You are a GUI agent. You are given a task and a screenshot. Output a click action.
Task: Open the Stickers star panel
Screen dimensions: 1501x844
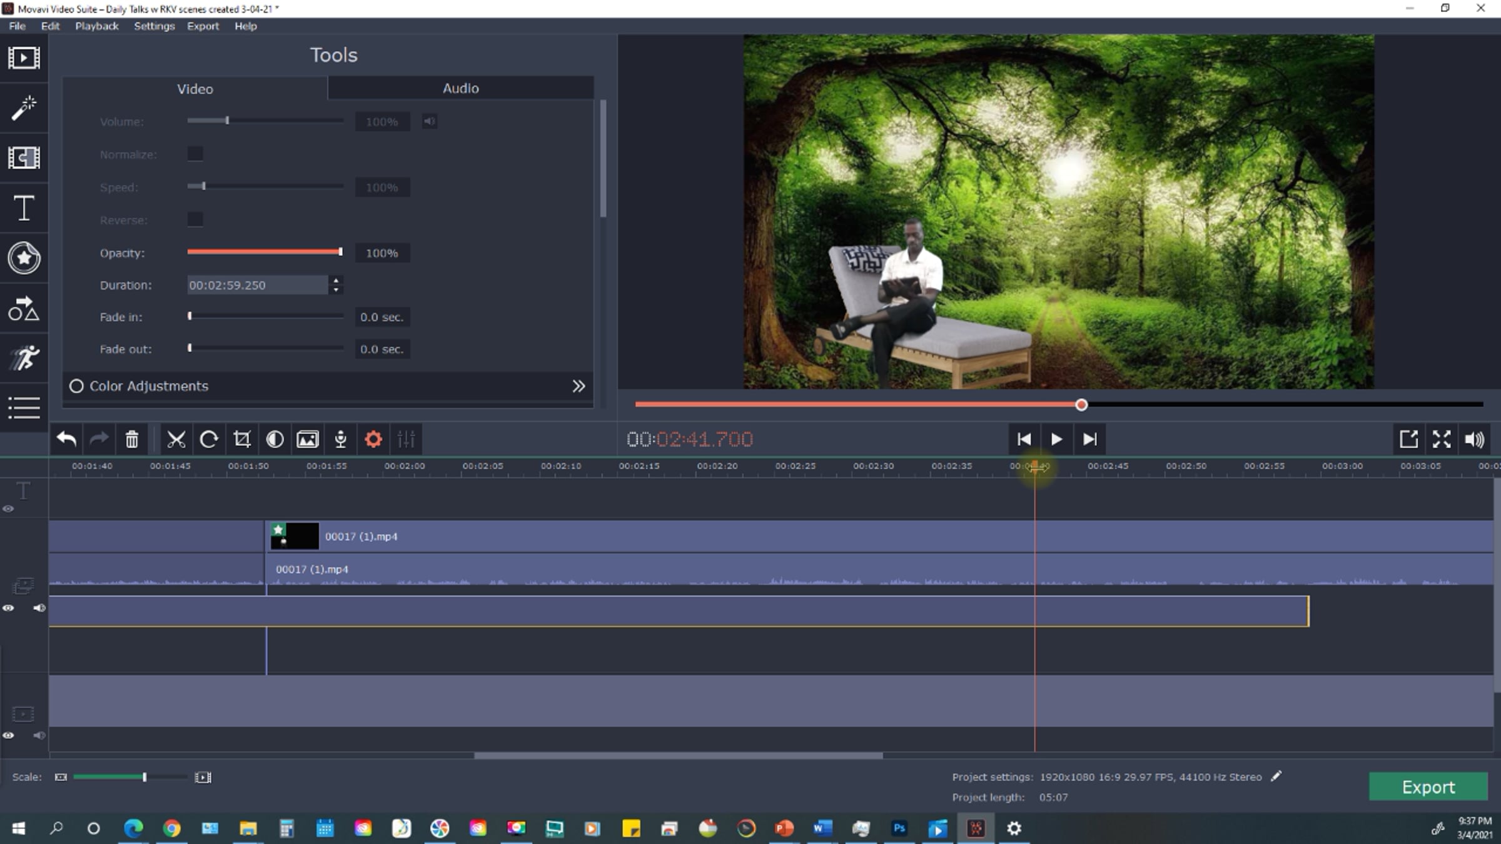coord(24,258)
